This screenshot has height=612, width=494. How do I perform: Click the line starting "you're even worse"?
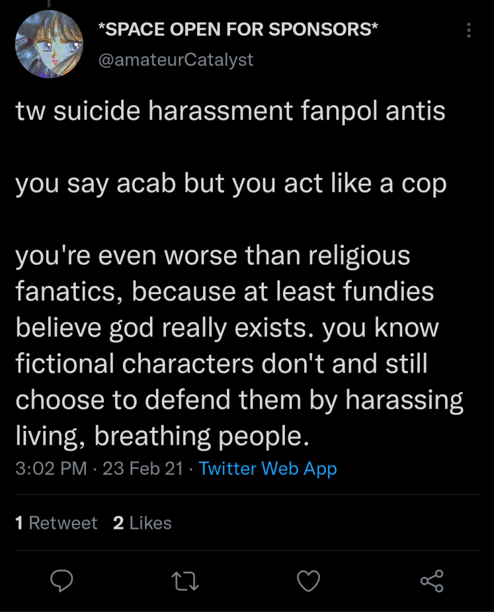point(213,256)
